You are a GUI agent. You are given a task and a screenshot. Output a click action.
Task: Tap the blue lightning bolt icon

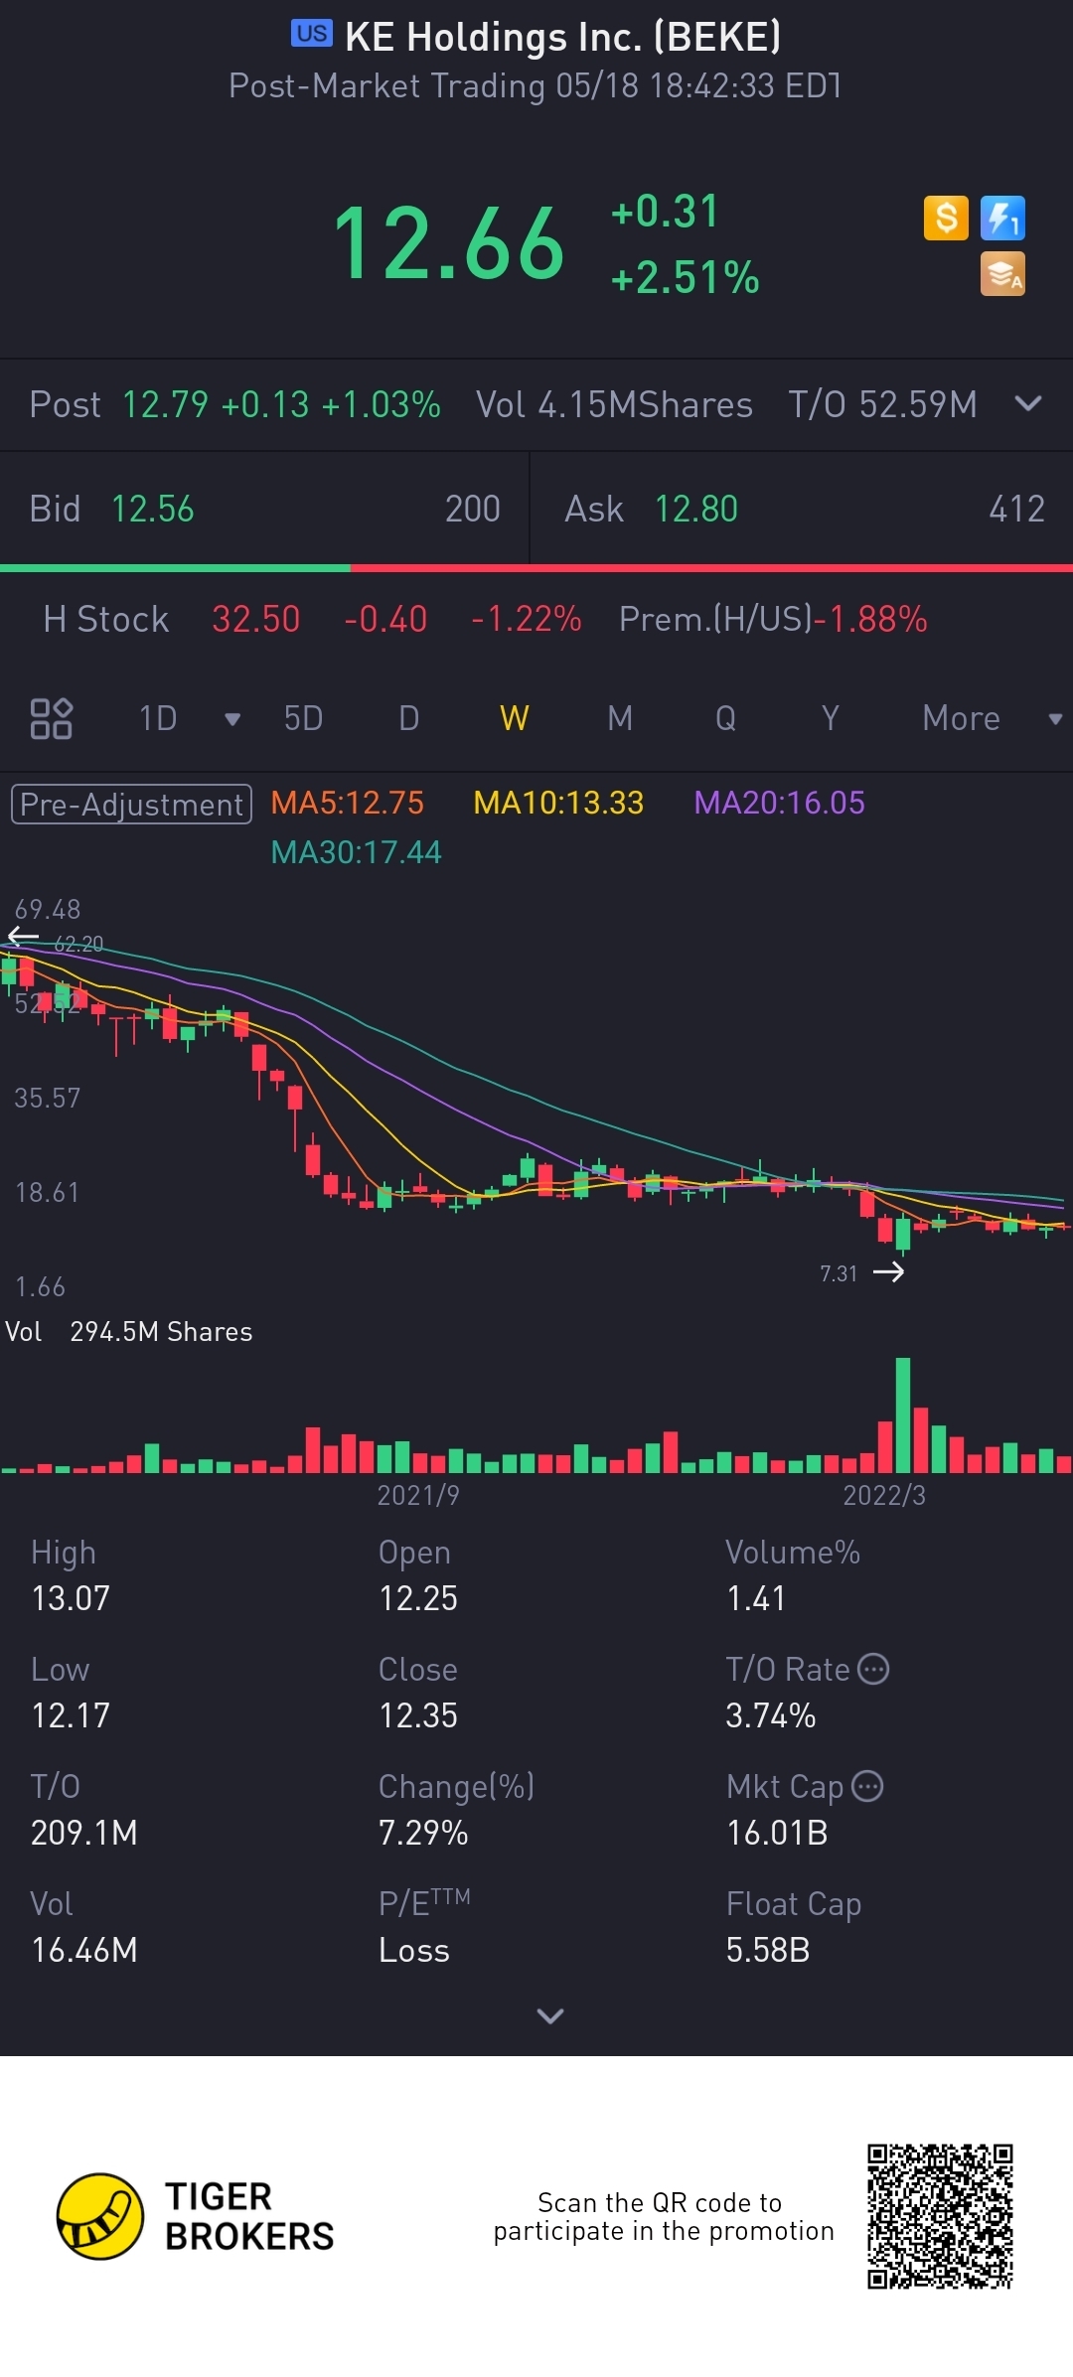tap(1002, 218)
